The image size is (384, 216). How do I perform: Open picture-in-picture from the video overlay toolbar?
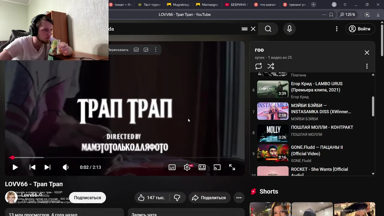(x=146, y=50)
